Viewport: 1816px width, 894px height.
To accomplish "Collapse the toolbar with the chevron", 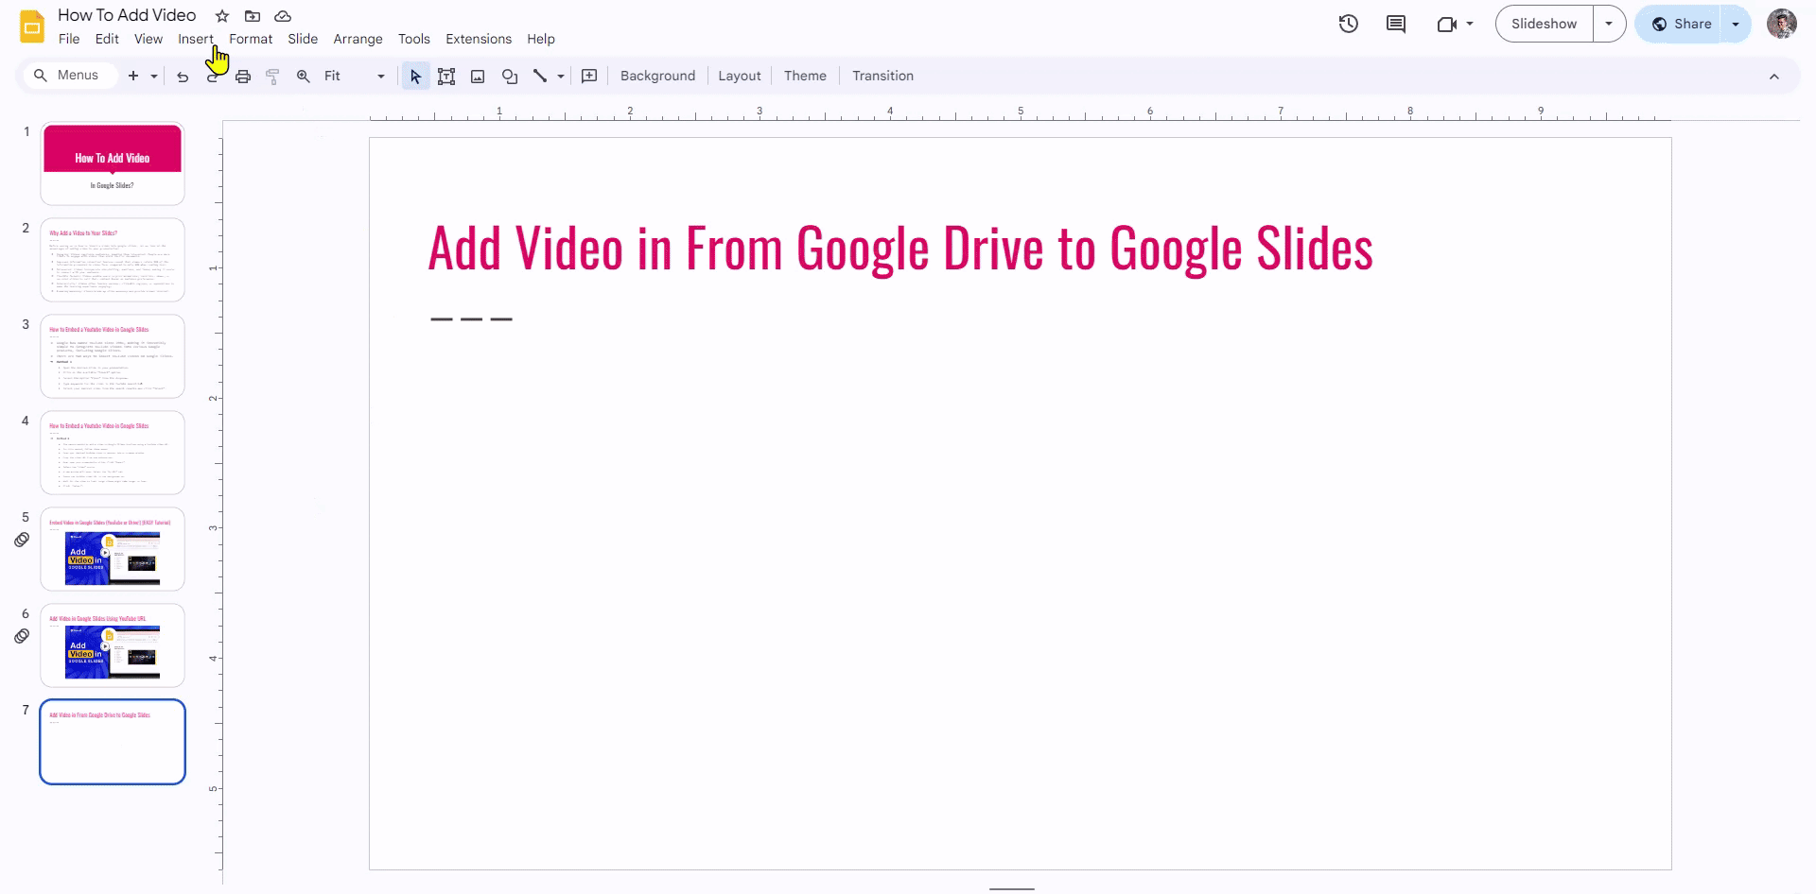I will click(x=1775, y=76).
